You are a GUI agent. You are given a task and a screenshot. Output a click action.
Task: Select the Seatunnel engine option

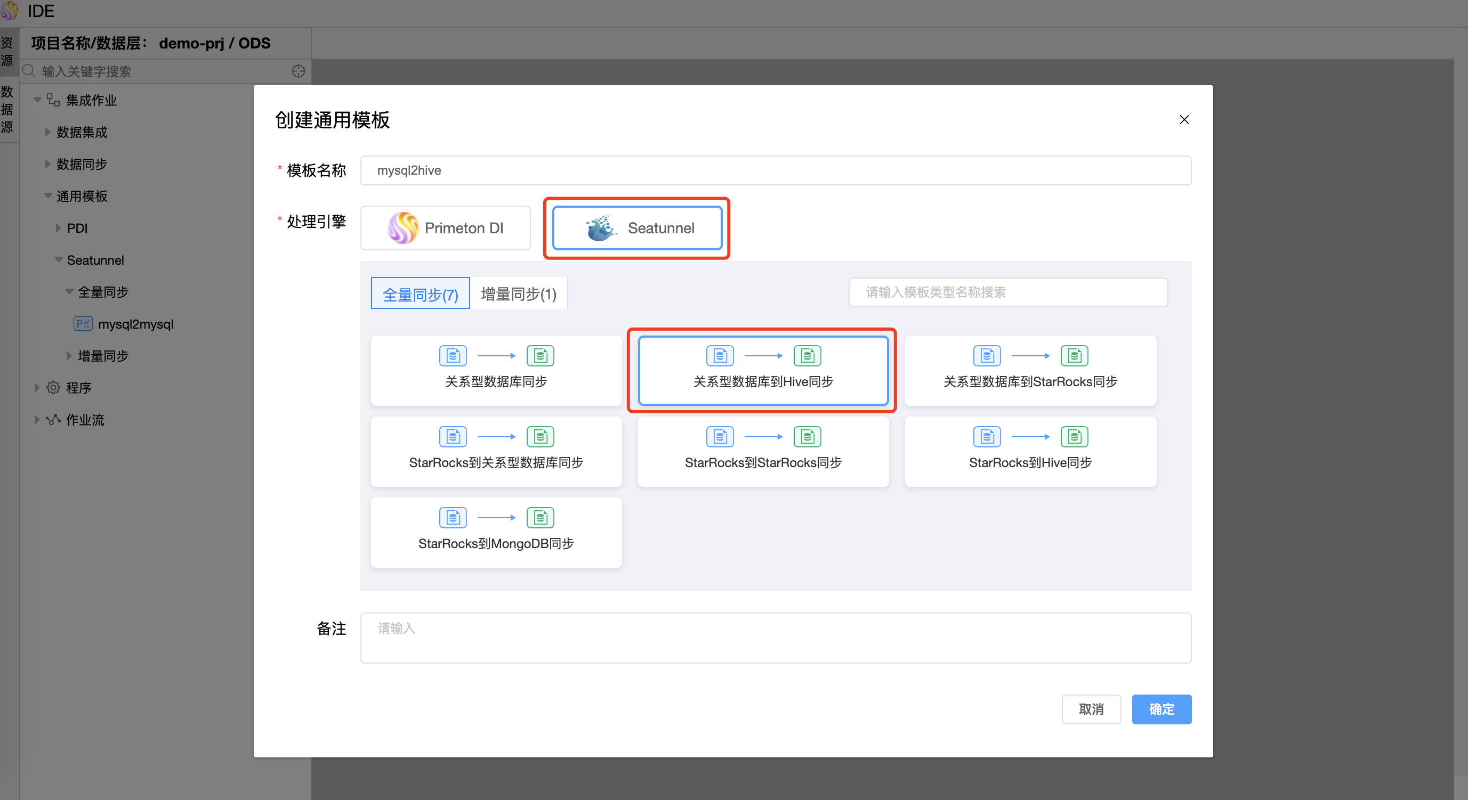[x=637, y=228]
